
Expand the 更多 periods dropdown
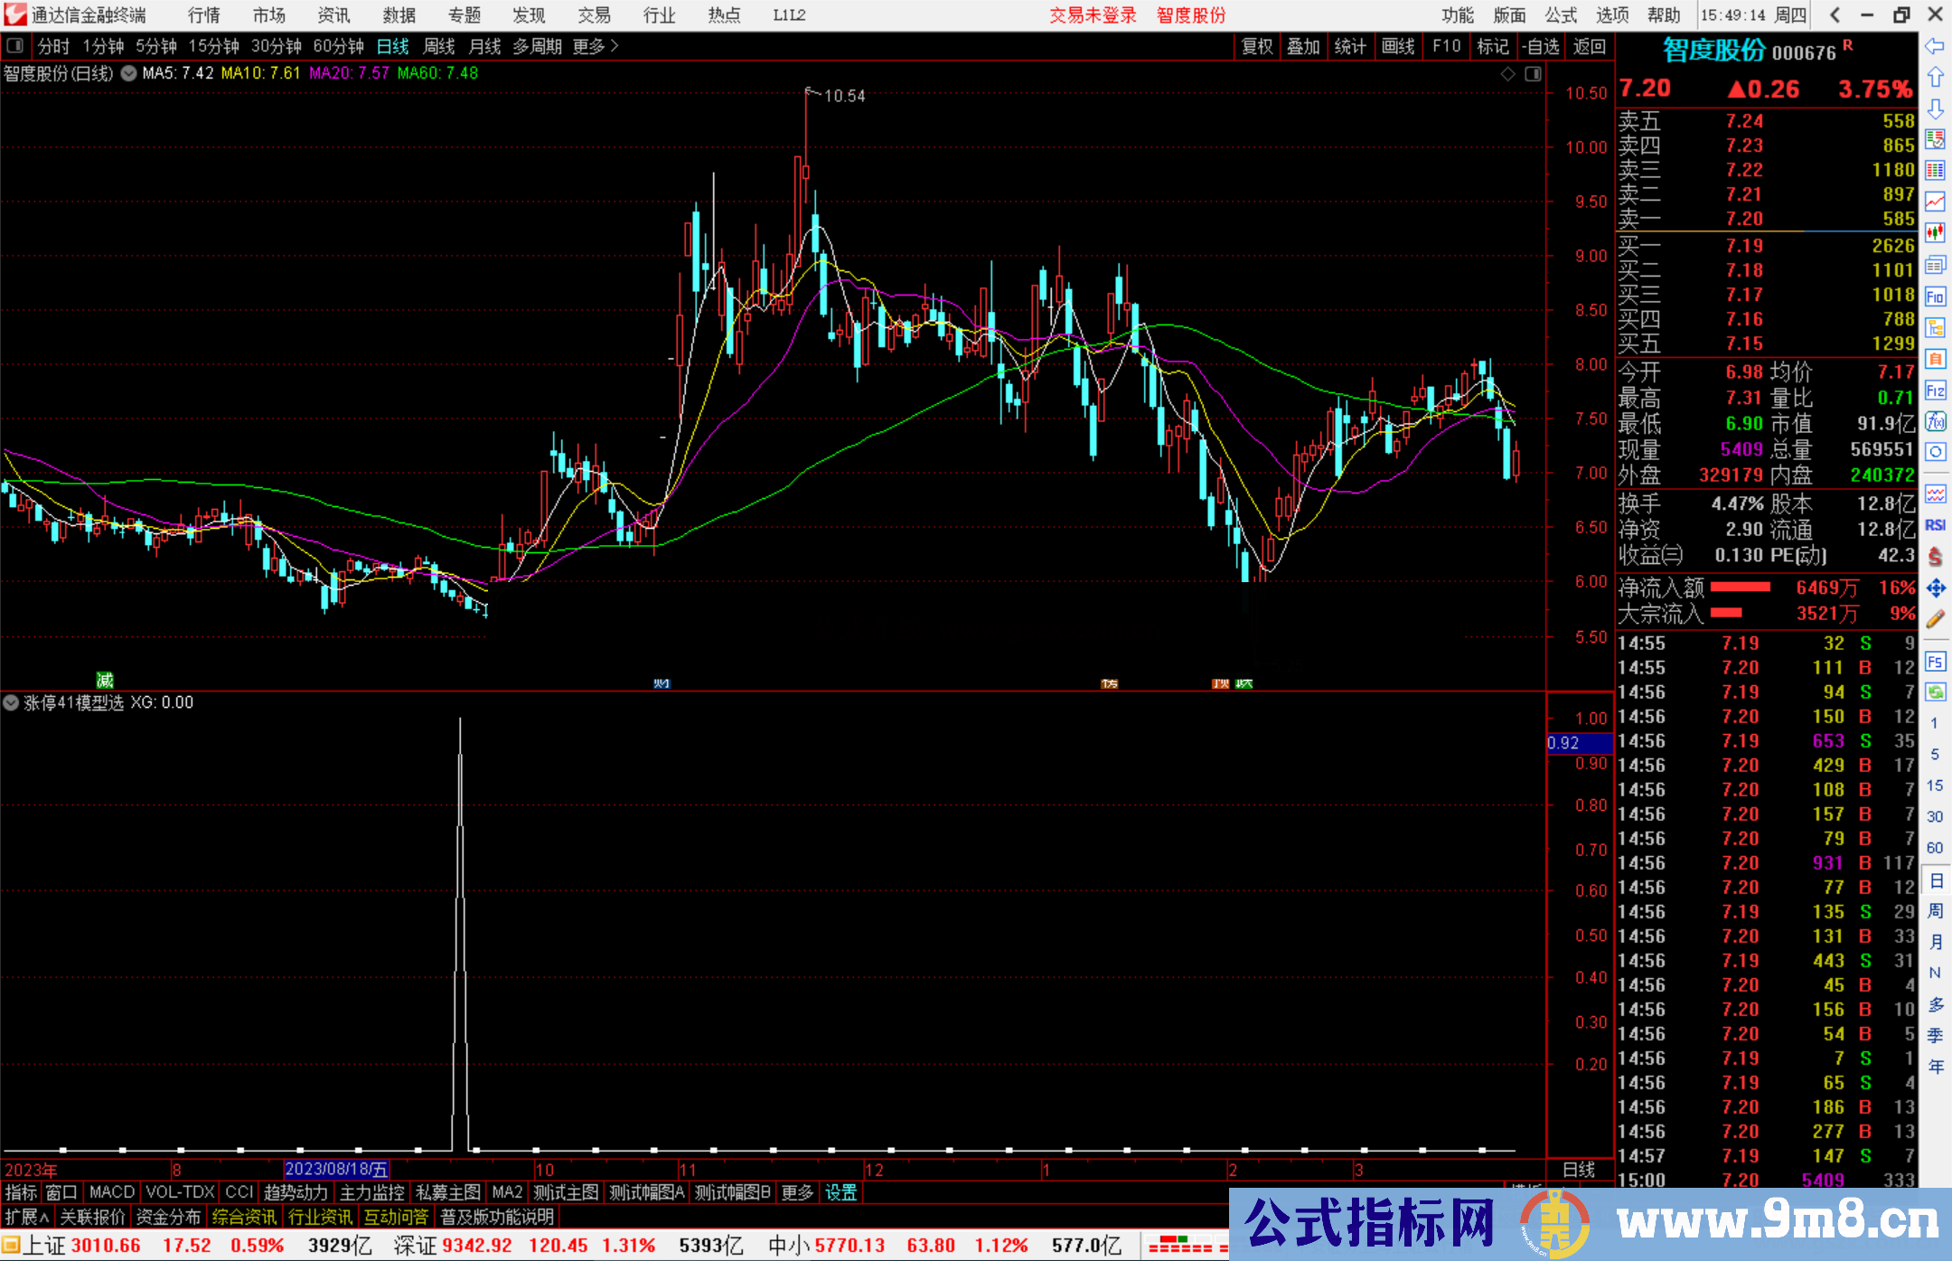click(x=589, y=46)
